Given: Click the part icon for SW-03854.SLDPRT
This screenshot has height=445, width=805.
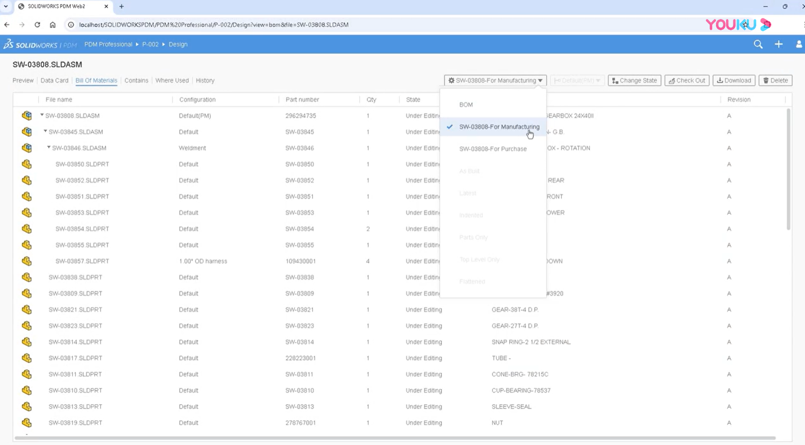Looking at the screenshot, I should click(x=27, y=229).
